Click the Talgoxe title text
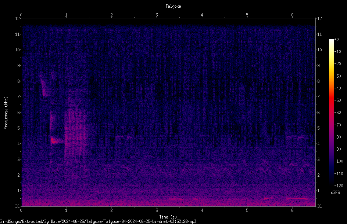Viewport: 347px width, 224px height. point(173,6)
